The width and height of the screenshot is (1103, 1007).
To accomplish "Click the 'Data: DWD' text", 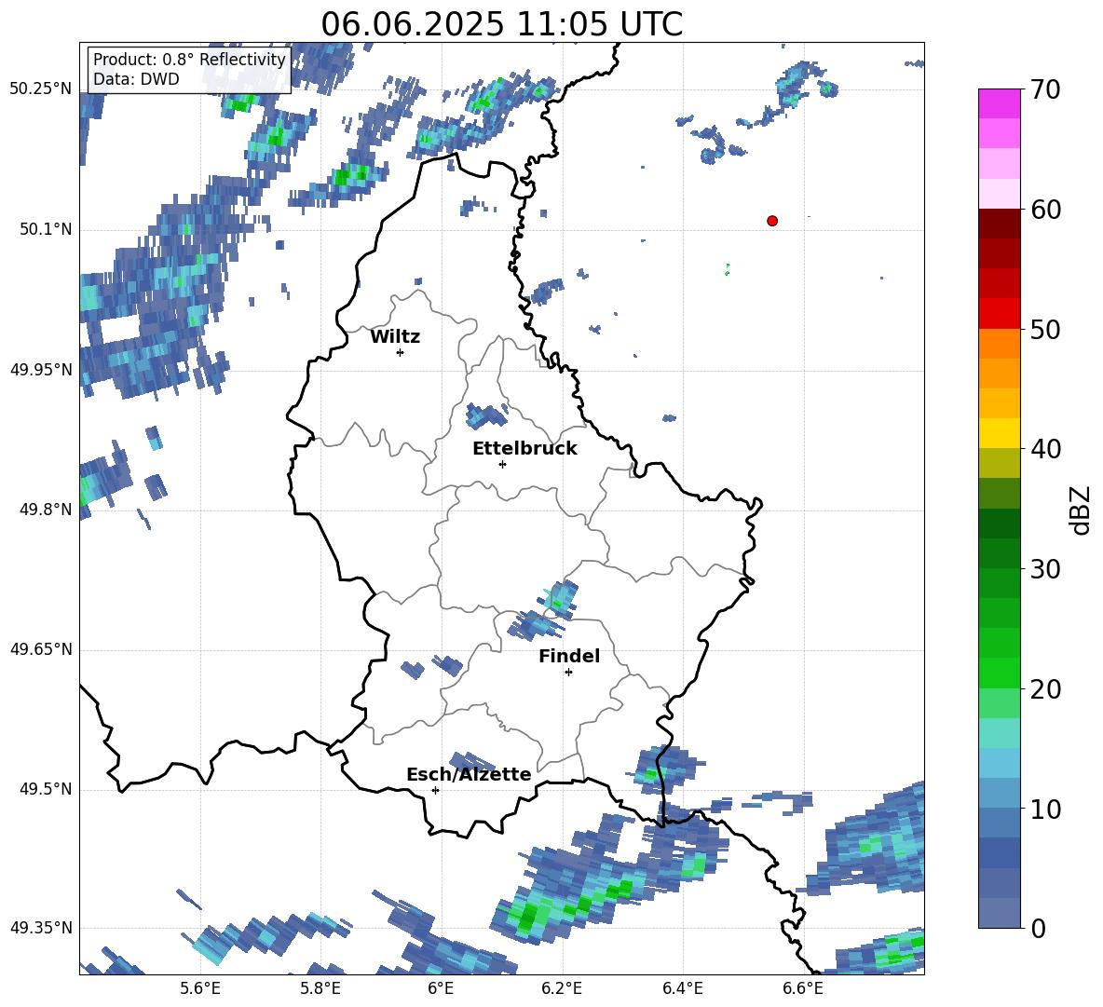I will [x=136, y=79].
